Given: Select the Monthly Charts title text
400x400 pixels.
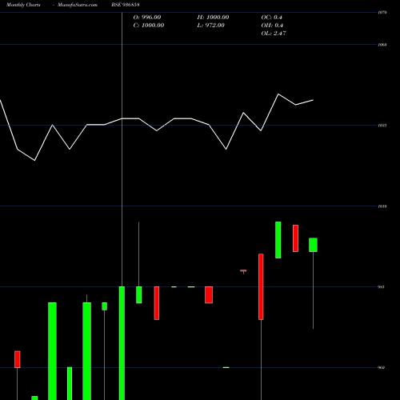Looking at the screenshot, I should pyautogui.click(x=23, y=5).
